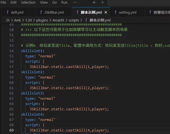This screenshot has height=134, width=170.
Task: Click the D: breadcrumb segment
Action: (x=8, y=20)
